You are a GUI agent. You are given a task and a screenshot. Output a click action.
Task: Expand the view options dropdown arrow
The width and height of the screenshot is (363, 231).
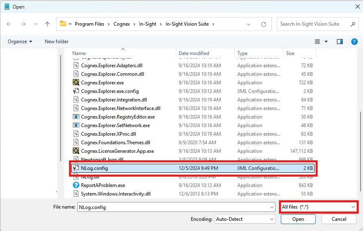(326, 42)
